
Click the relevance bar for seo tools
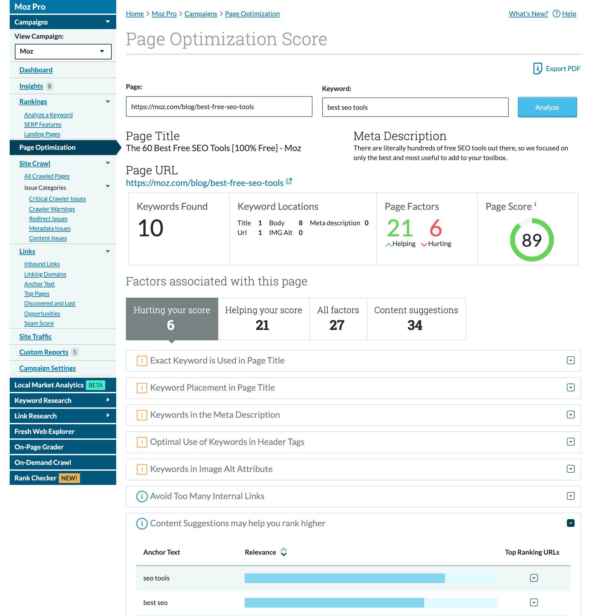[345, 578]
